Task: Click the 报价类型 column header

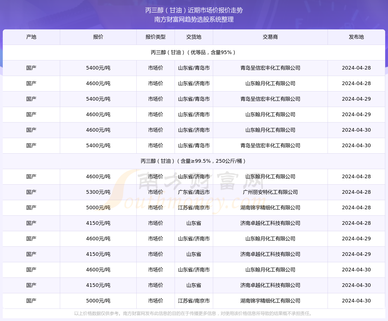Action: (x=155, y=37)
